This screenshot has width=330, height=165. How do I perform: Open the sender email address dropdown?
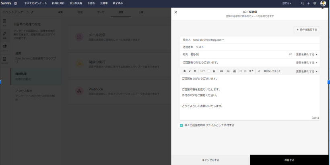(208, 40)
